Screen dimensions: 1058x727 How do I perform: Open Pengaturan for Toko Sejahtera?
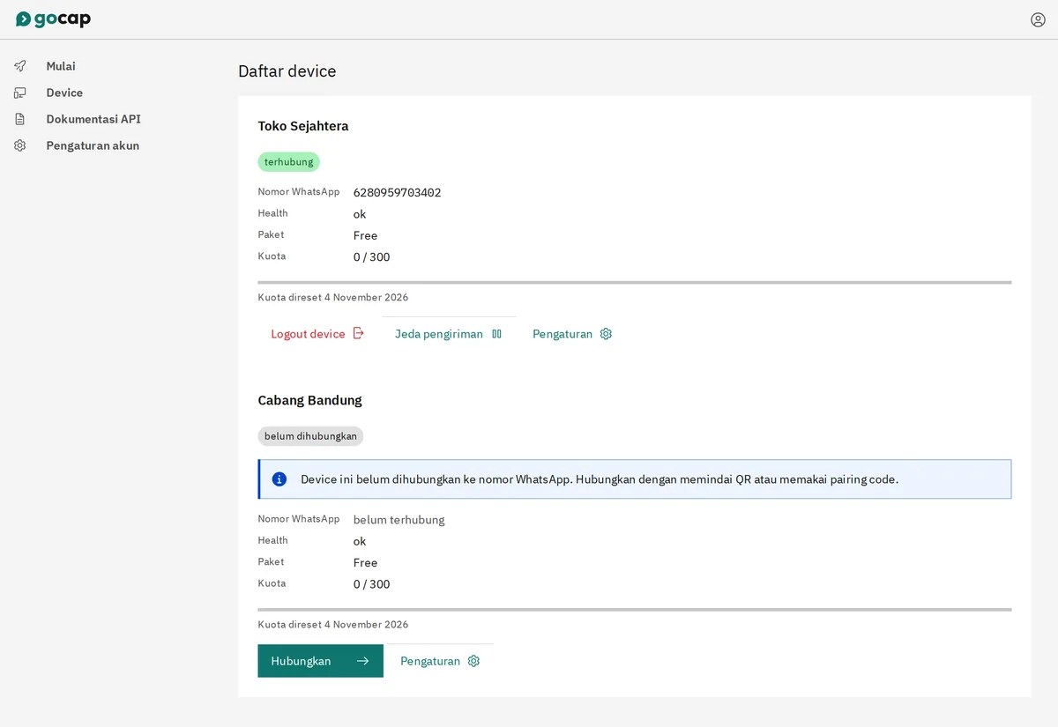(572, 334)
